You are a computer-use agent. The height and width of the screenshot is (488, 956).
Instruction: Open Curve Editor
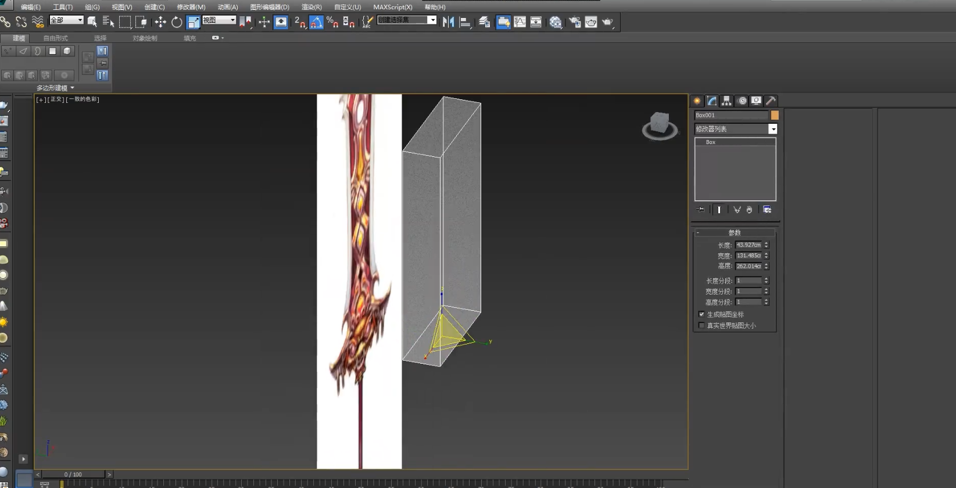[520, 22]
